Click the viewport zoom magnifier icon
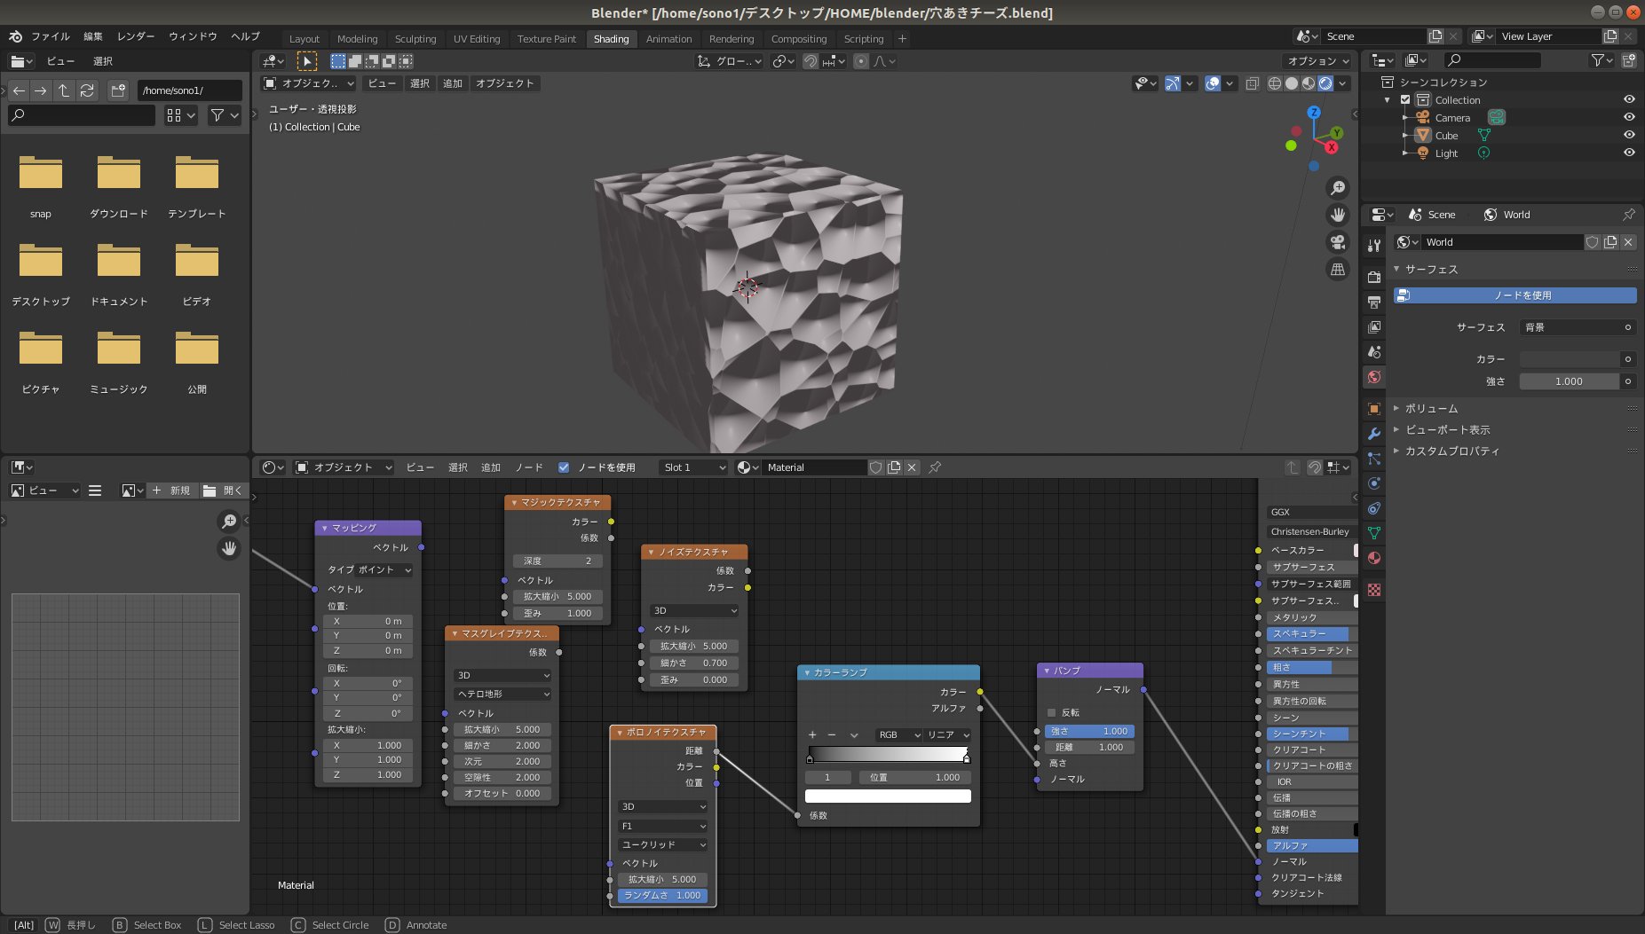Image resolution: width=1645 pixels, height=934 pixels. coord(1337,188)
